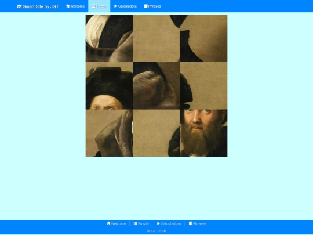Screen dimensions: 313x235
Task: Click the home icon in top navbar
Action: (x=68, y=6)
